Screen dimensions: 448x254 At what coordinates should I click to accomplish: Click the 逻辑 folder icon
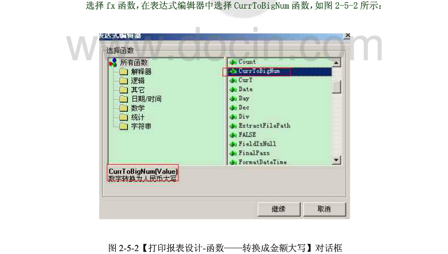(123, 81)
